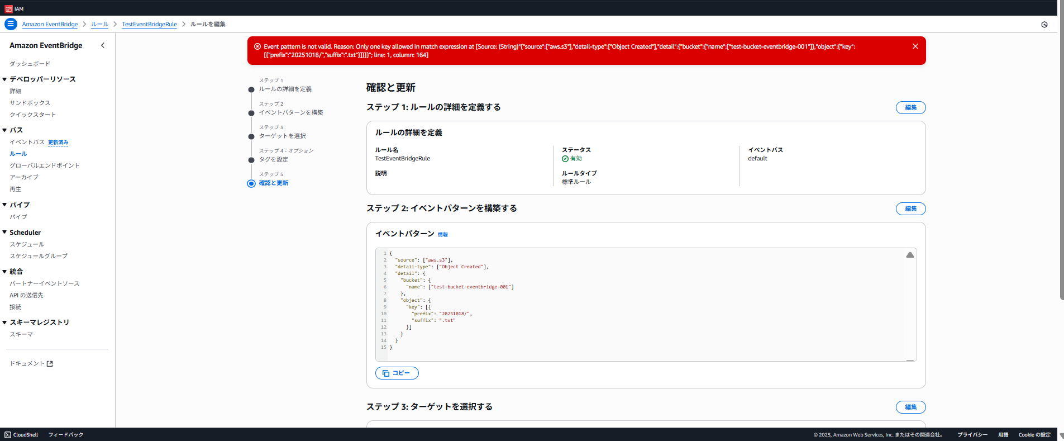Open the hamburger navigation menu icon
The image size is (1064, 441).
click(11, 24)
